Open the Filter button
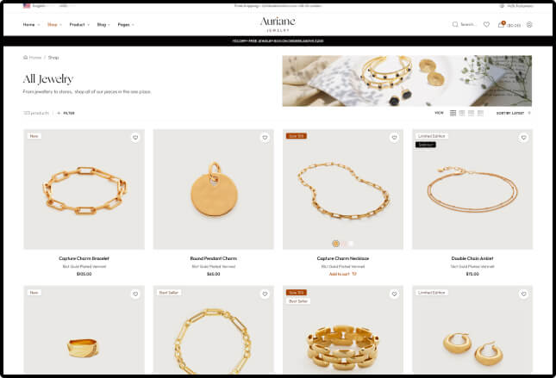556x378 pixels. (66, 113)
